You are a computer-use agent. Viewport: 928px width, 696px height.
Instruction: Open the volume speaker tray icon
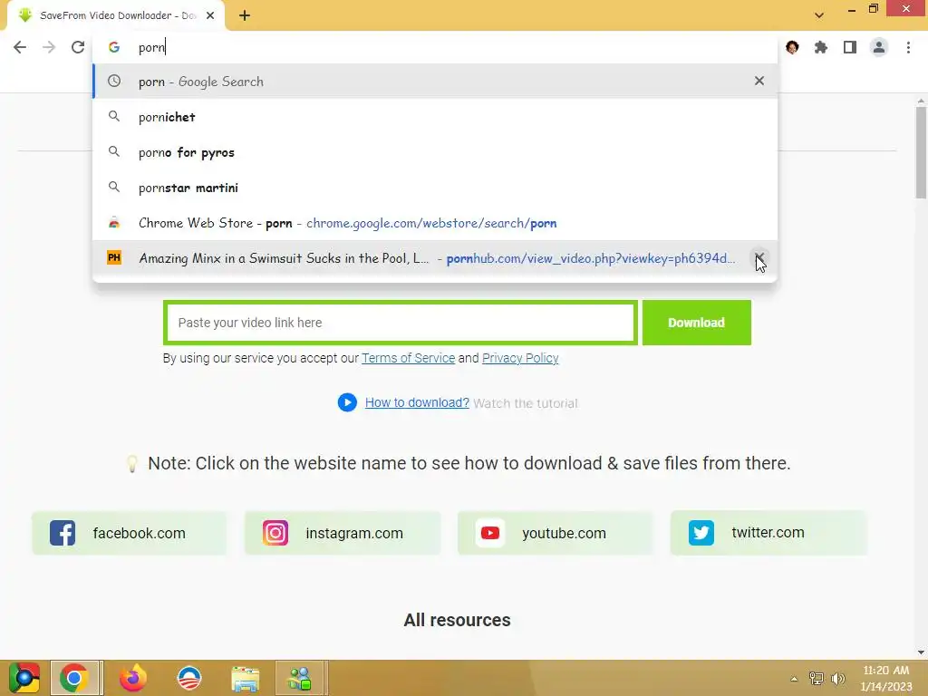838,679
